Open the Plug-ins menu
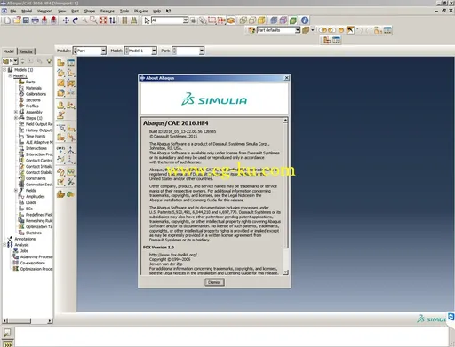 click(x=140, y=11)
